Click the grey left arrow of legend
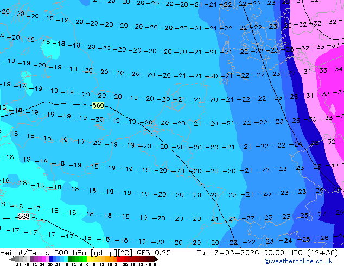 click(12, 259)
